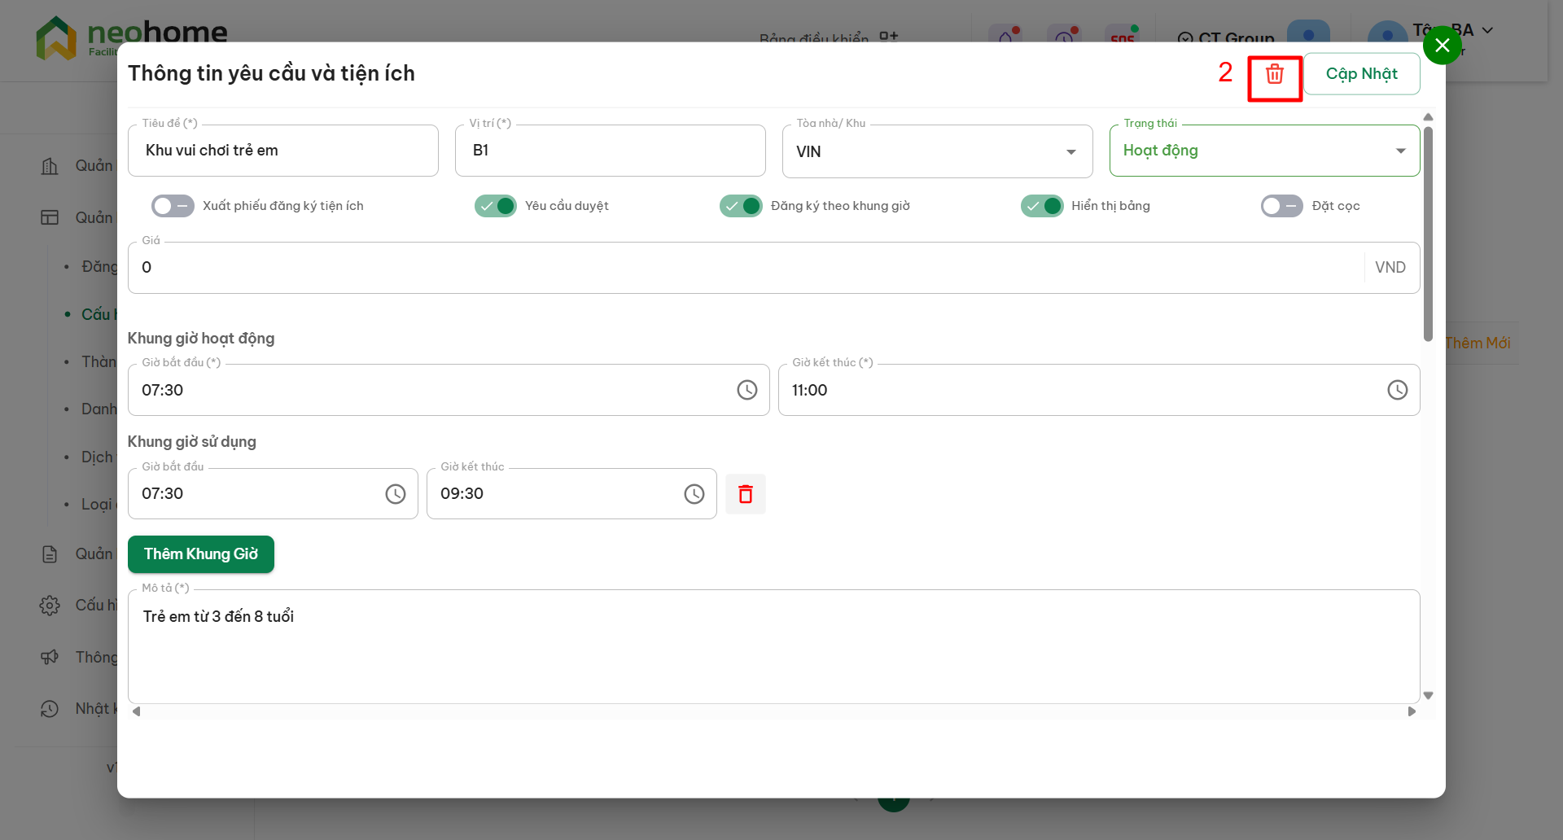This screenshot has width=1563, height=840.
Task: Enable the Đặt cọc toggle
Action: [1281, 206]
